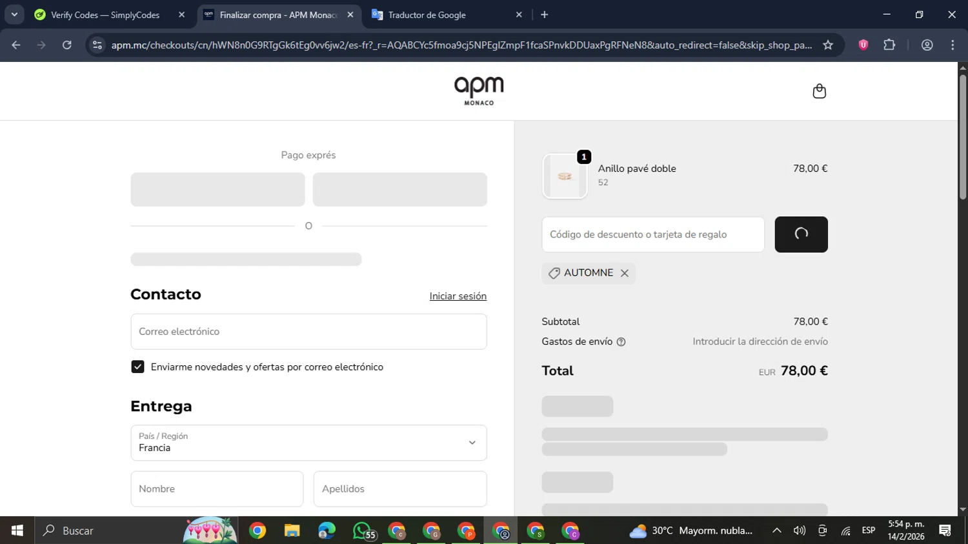Screen dimensions: 968x544
Task: Close the Finalizar compra tab
Action: 350,15
